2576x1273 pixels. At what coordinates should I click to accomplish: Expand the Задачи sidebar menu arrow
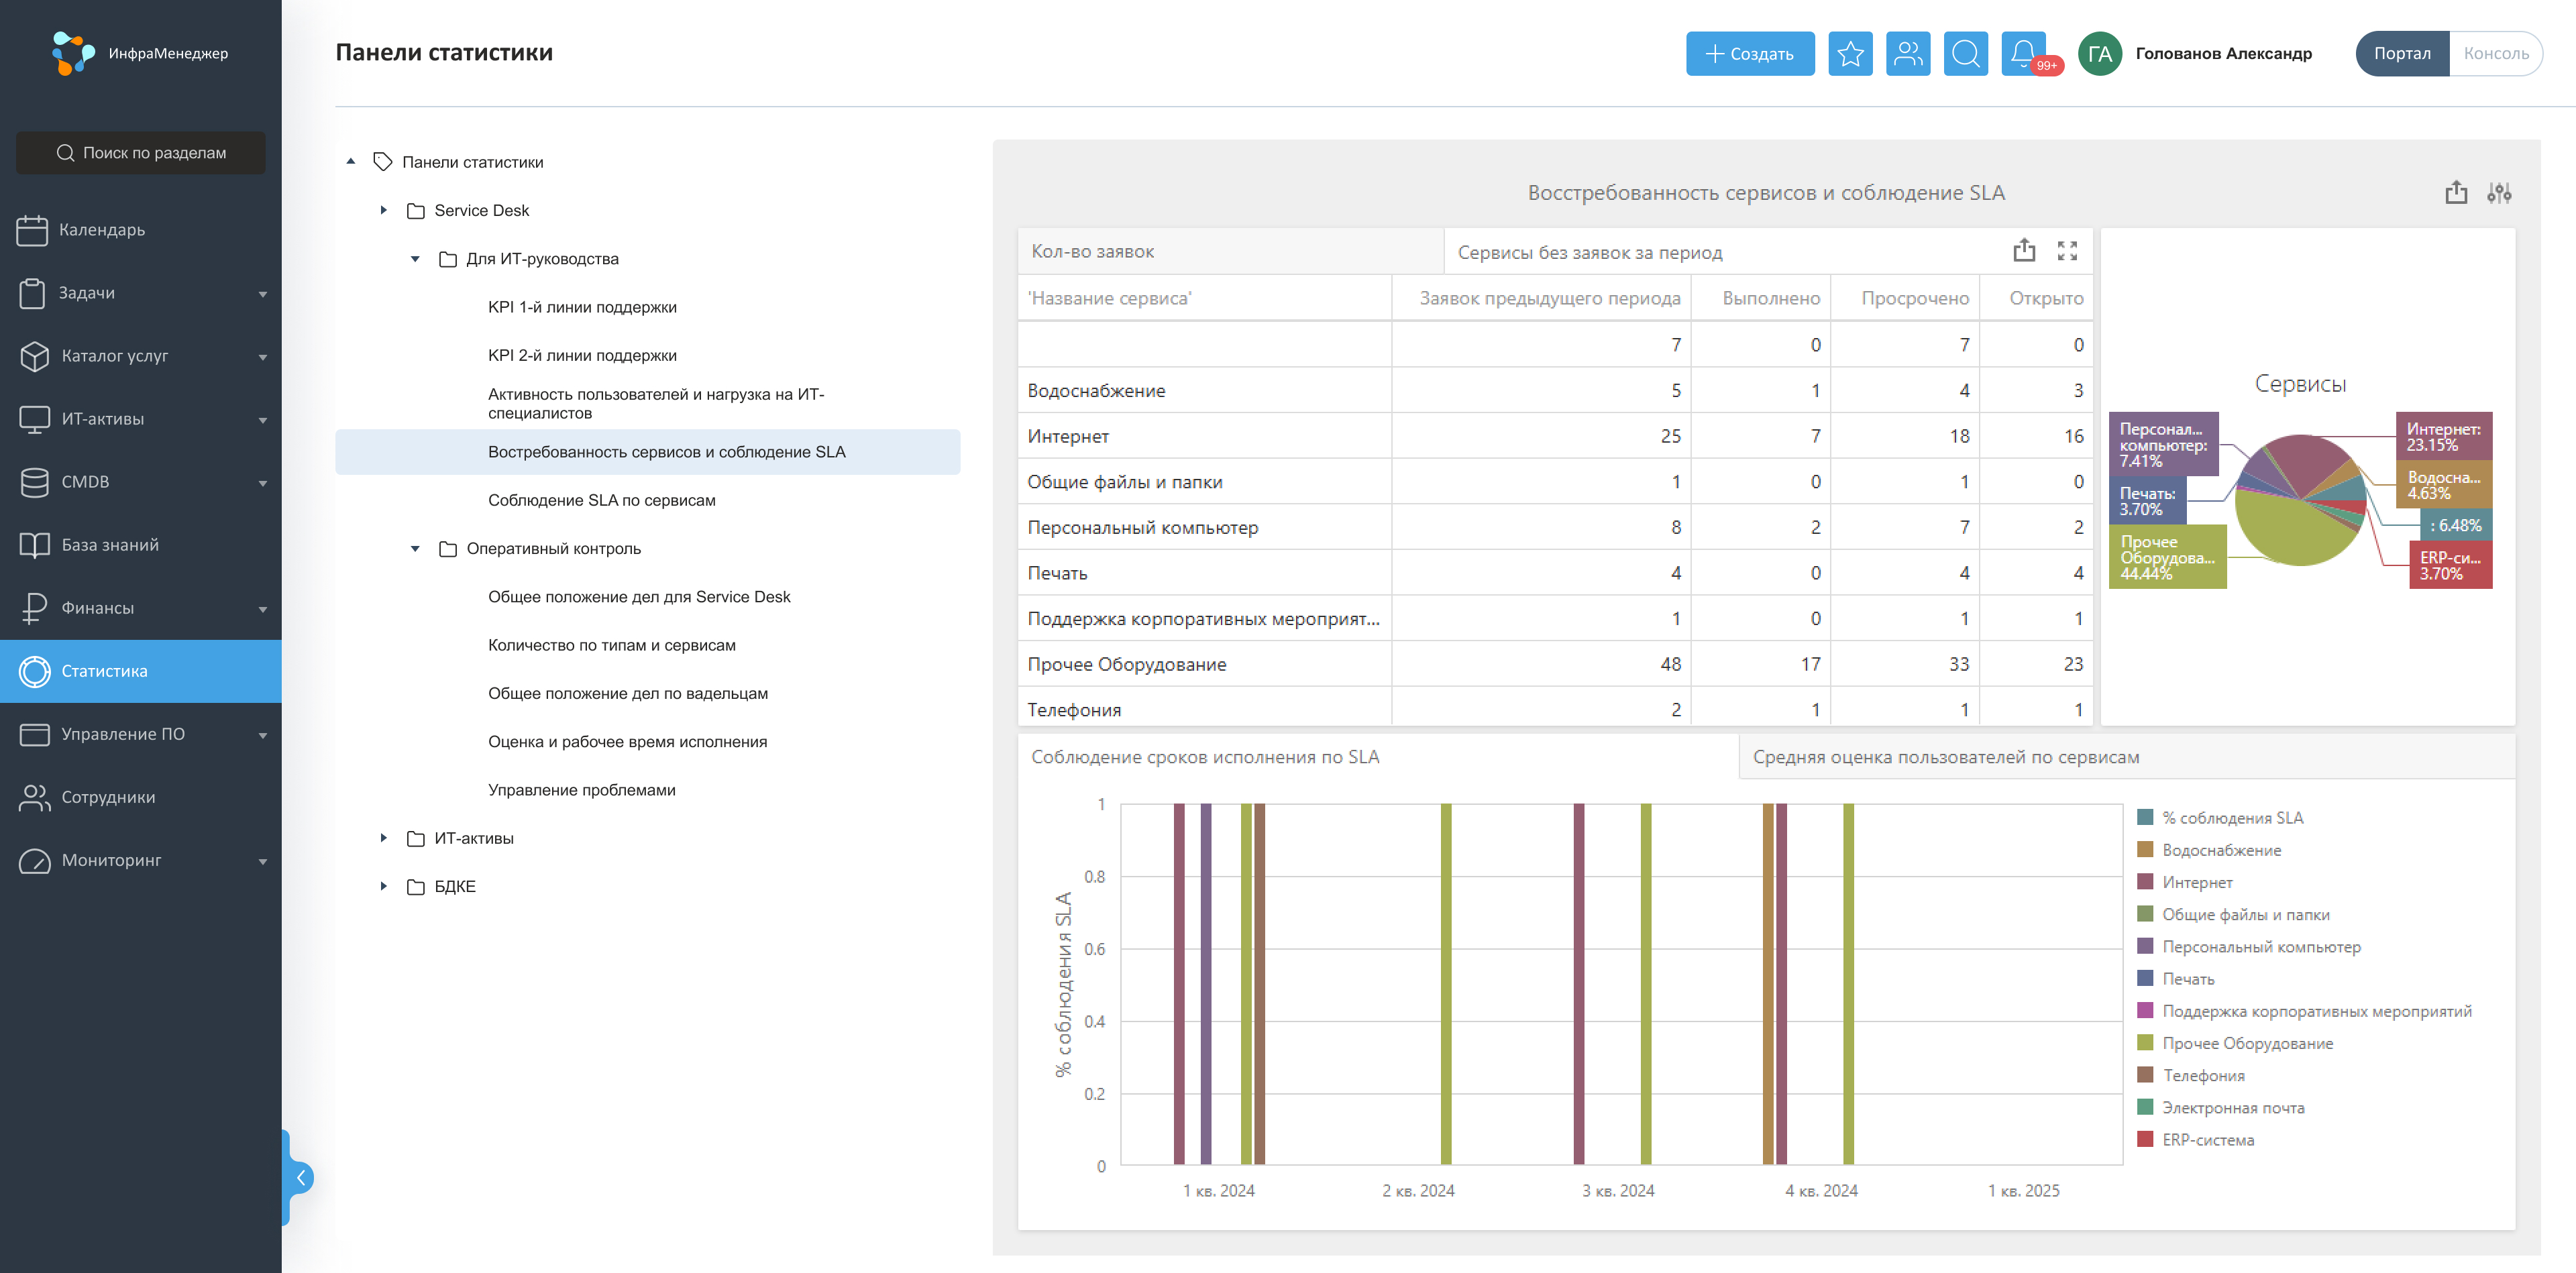pyautogui.click(x=263, y=294)
